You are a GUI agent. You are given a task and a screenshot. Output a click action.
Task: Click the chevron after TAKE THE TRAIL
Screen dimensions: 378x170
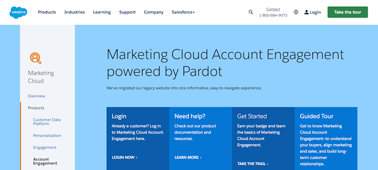(x=268, y=164)
